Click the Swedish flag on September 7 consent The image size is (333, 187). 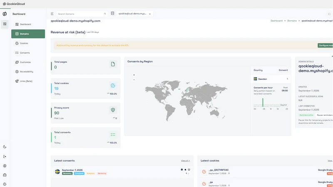click(57, 172)
